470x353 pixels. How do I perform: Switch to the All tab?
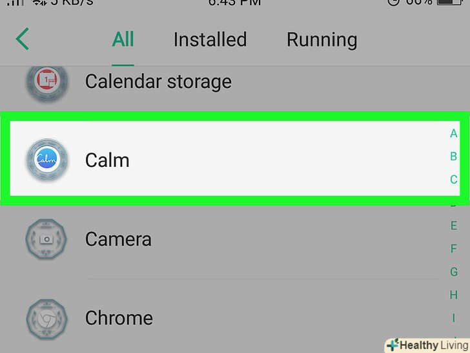click(x=123, y=39)
